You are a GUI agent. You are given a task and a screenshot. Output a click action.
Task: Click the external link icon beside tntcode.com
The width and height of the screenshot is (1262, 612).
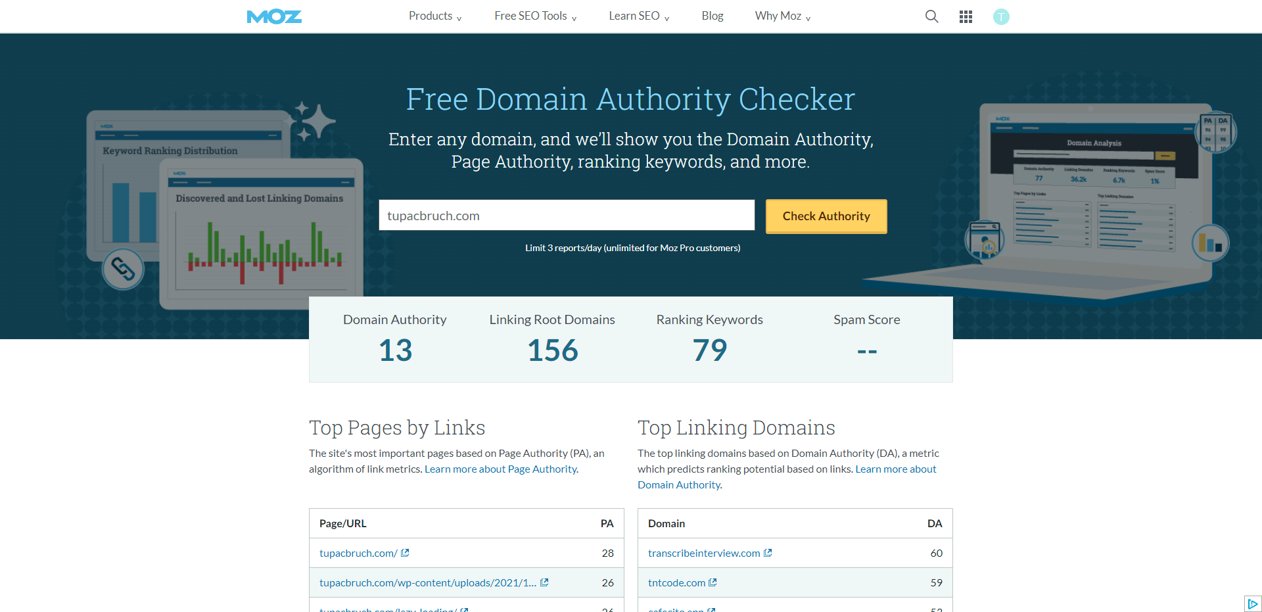(713, 582)
